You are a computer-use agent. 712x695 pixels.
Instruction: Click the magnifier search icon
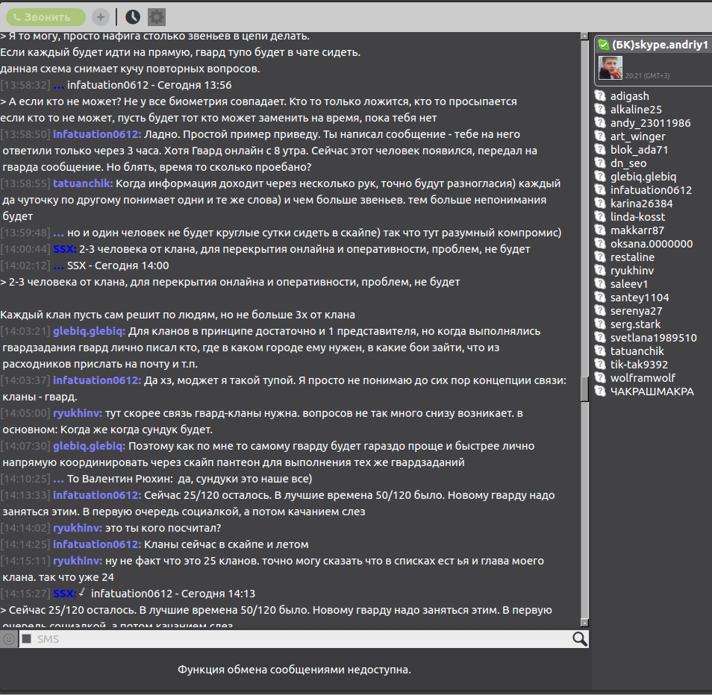pos(579,639)
